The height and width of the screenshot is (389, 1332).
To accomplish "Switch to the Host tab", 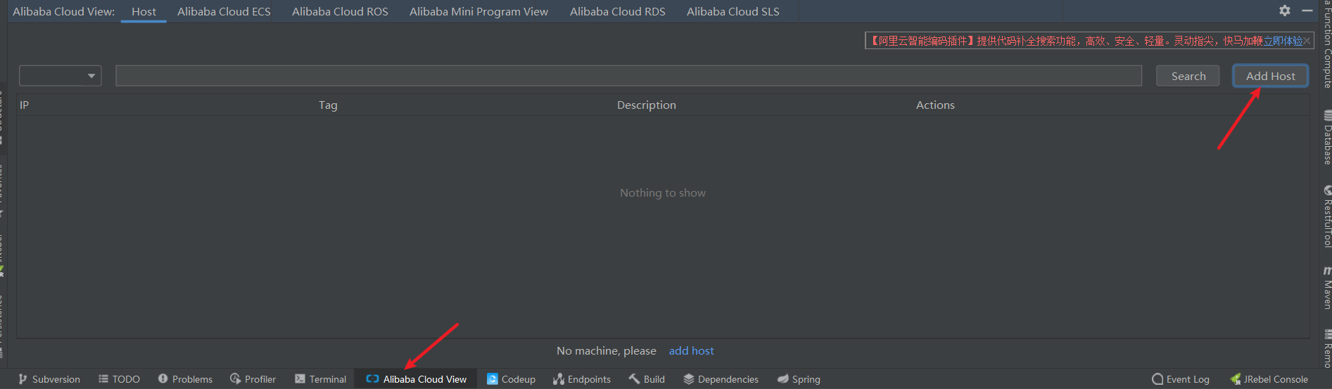I will pyautogui.click(x=144, y=11).
